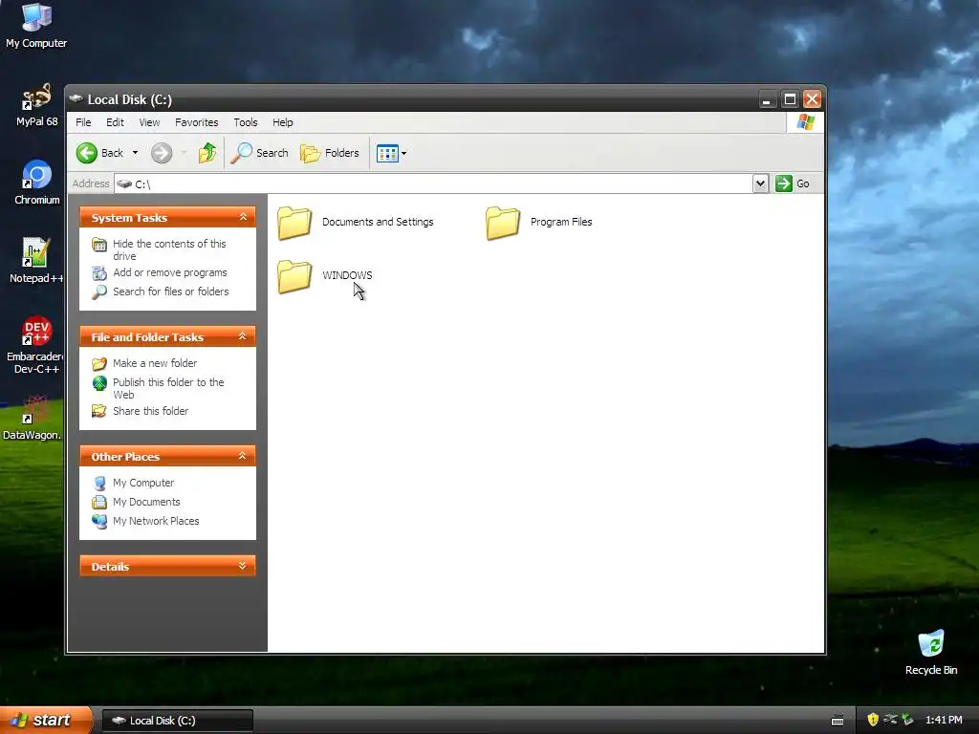Click Hide the contents of this drive
The image size is (979, 734).
tap(169, 249)
